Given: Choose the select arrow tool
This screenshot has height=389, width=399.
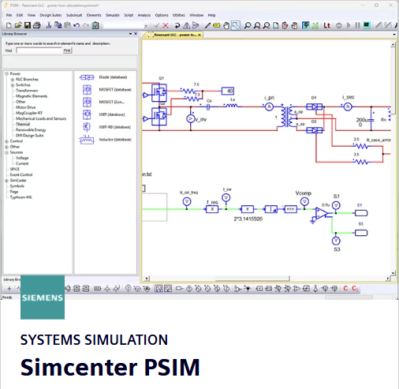Looking at the screenshot, I should [x=236, y=25].
